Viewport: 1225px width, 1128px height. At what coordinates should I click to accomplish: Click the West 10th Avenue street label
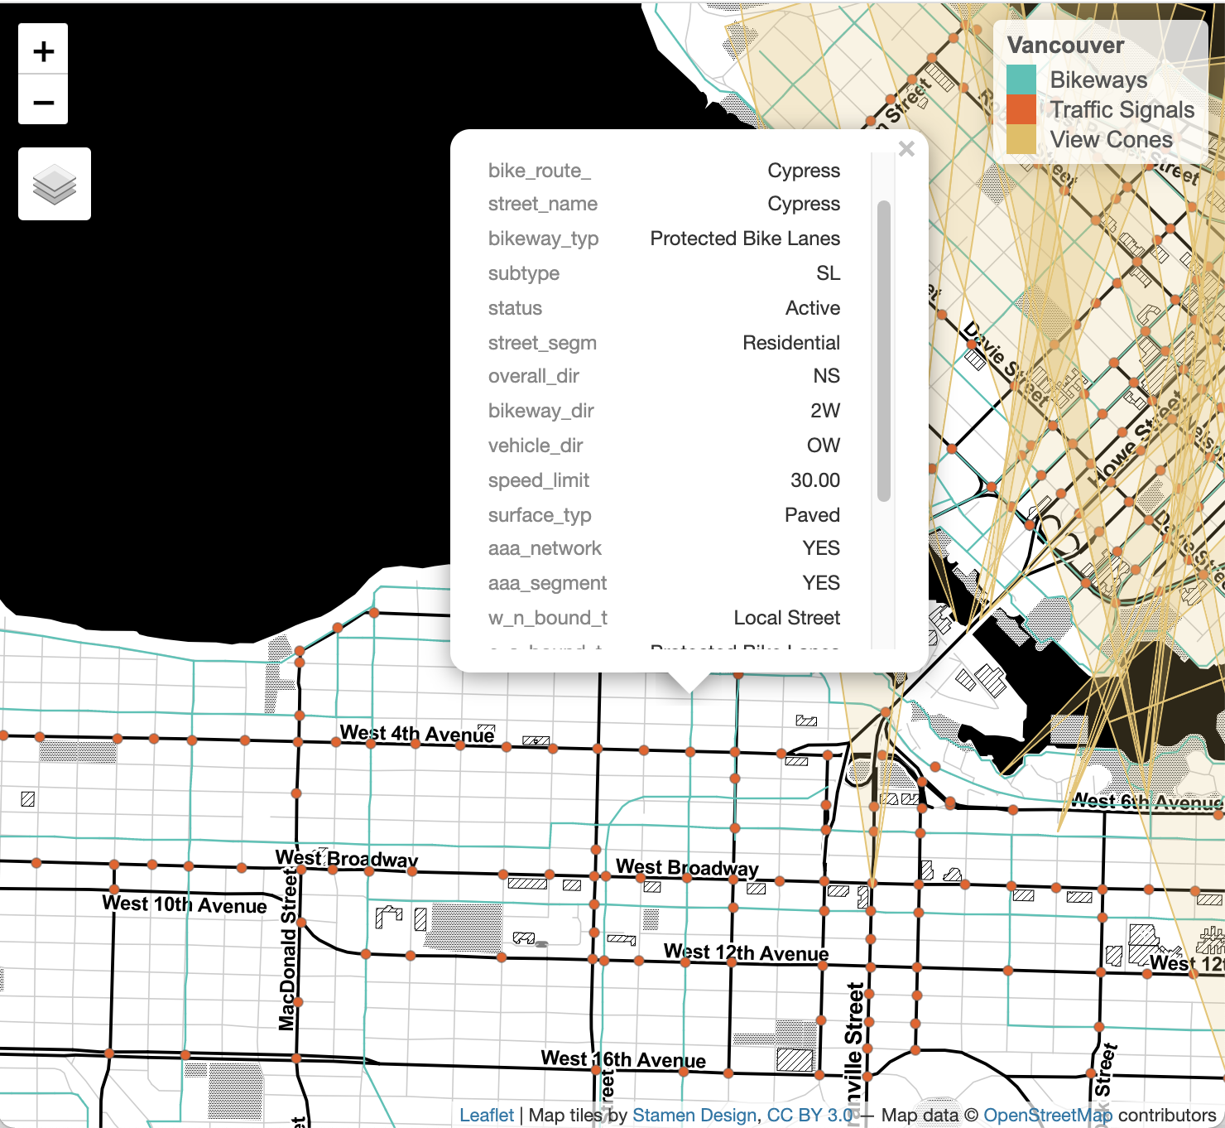pyautogui.click(x=184, y=904)
